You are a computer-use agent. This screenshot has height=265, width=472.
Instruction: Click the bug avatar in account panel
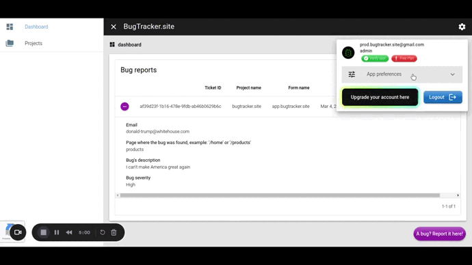click(348, 53)
